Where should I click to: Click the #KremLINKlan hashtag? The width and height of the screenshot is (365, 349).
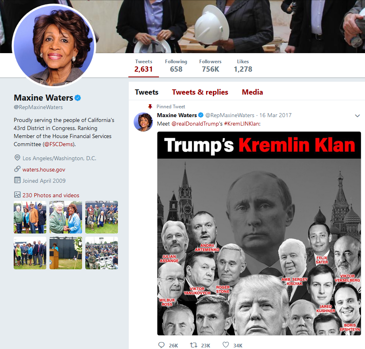(241, 124)
